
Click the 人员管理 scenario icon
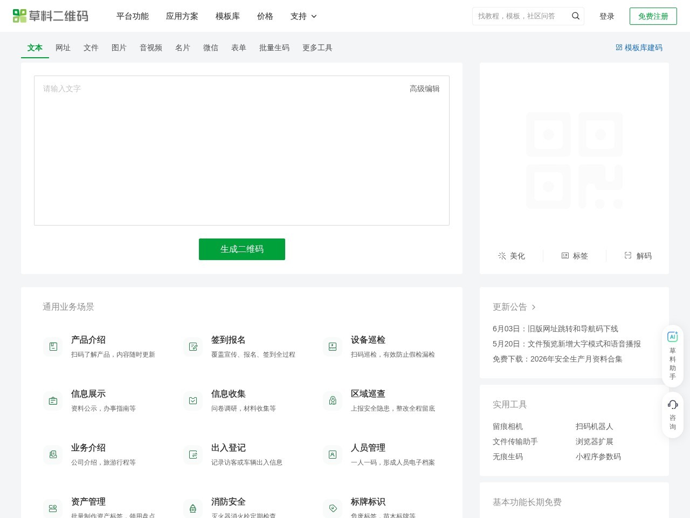click(333, 455)
